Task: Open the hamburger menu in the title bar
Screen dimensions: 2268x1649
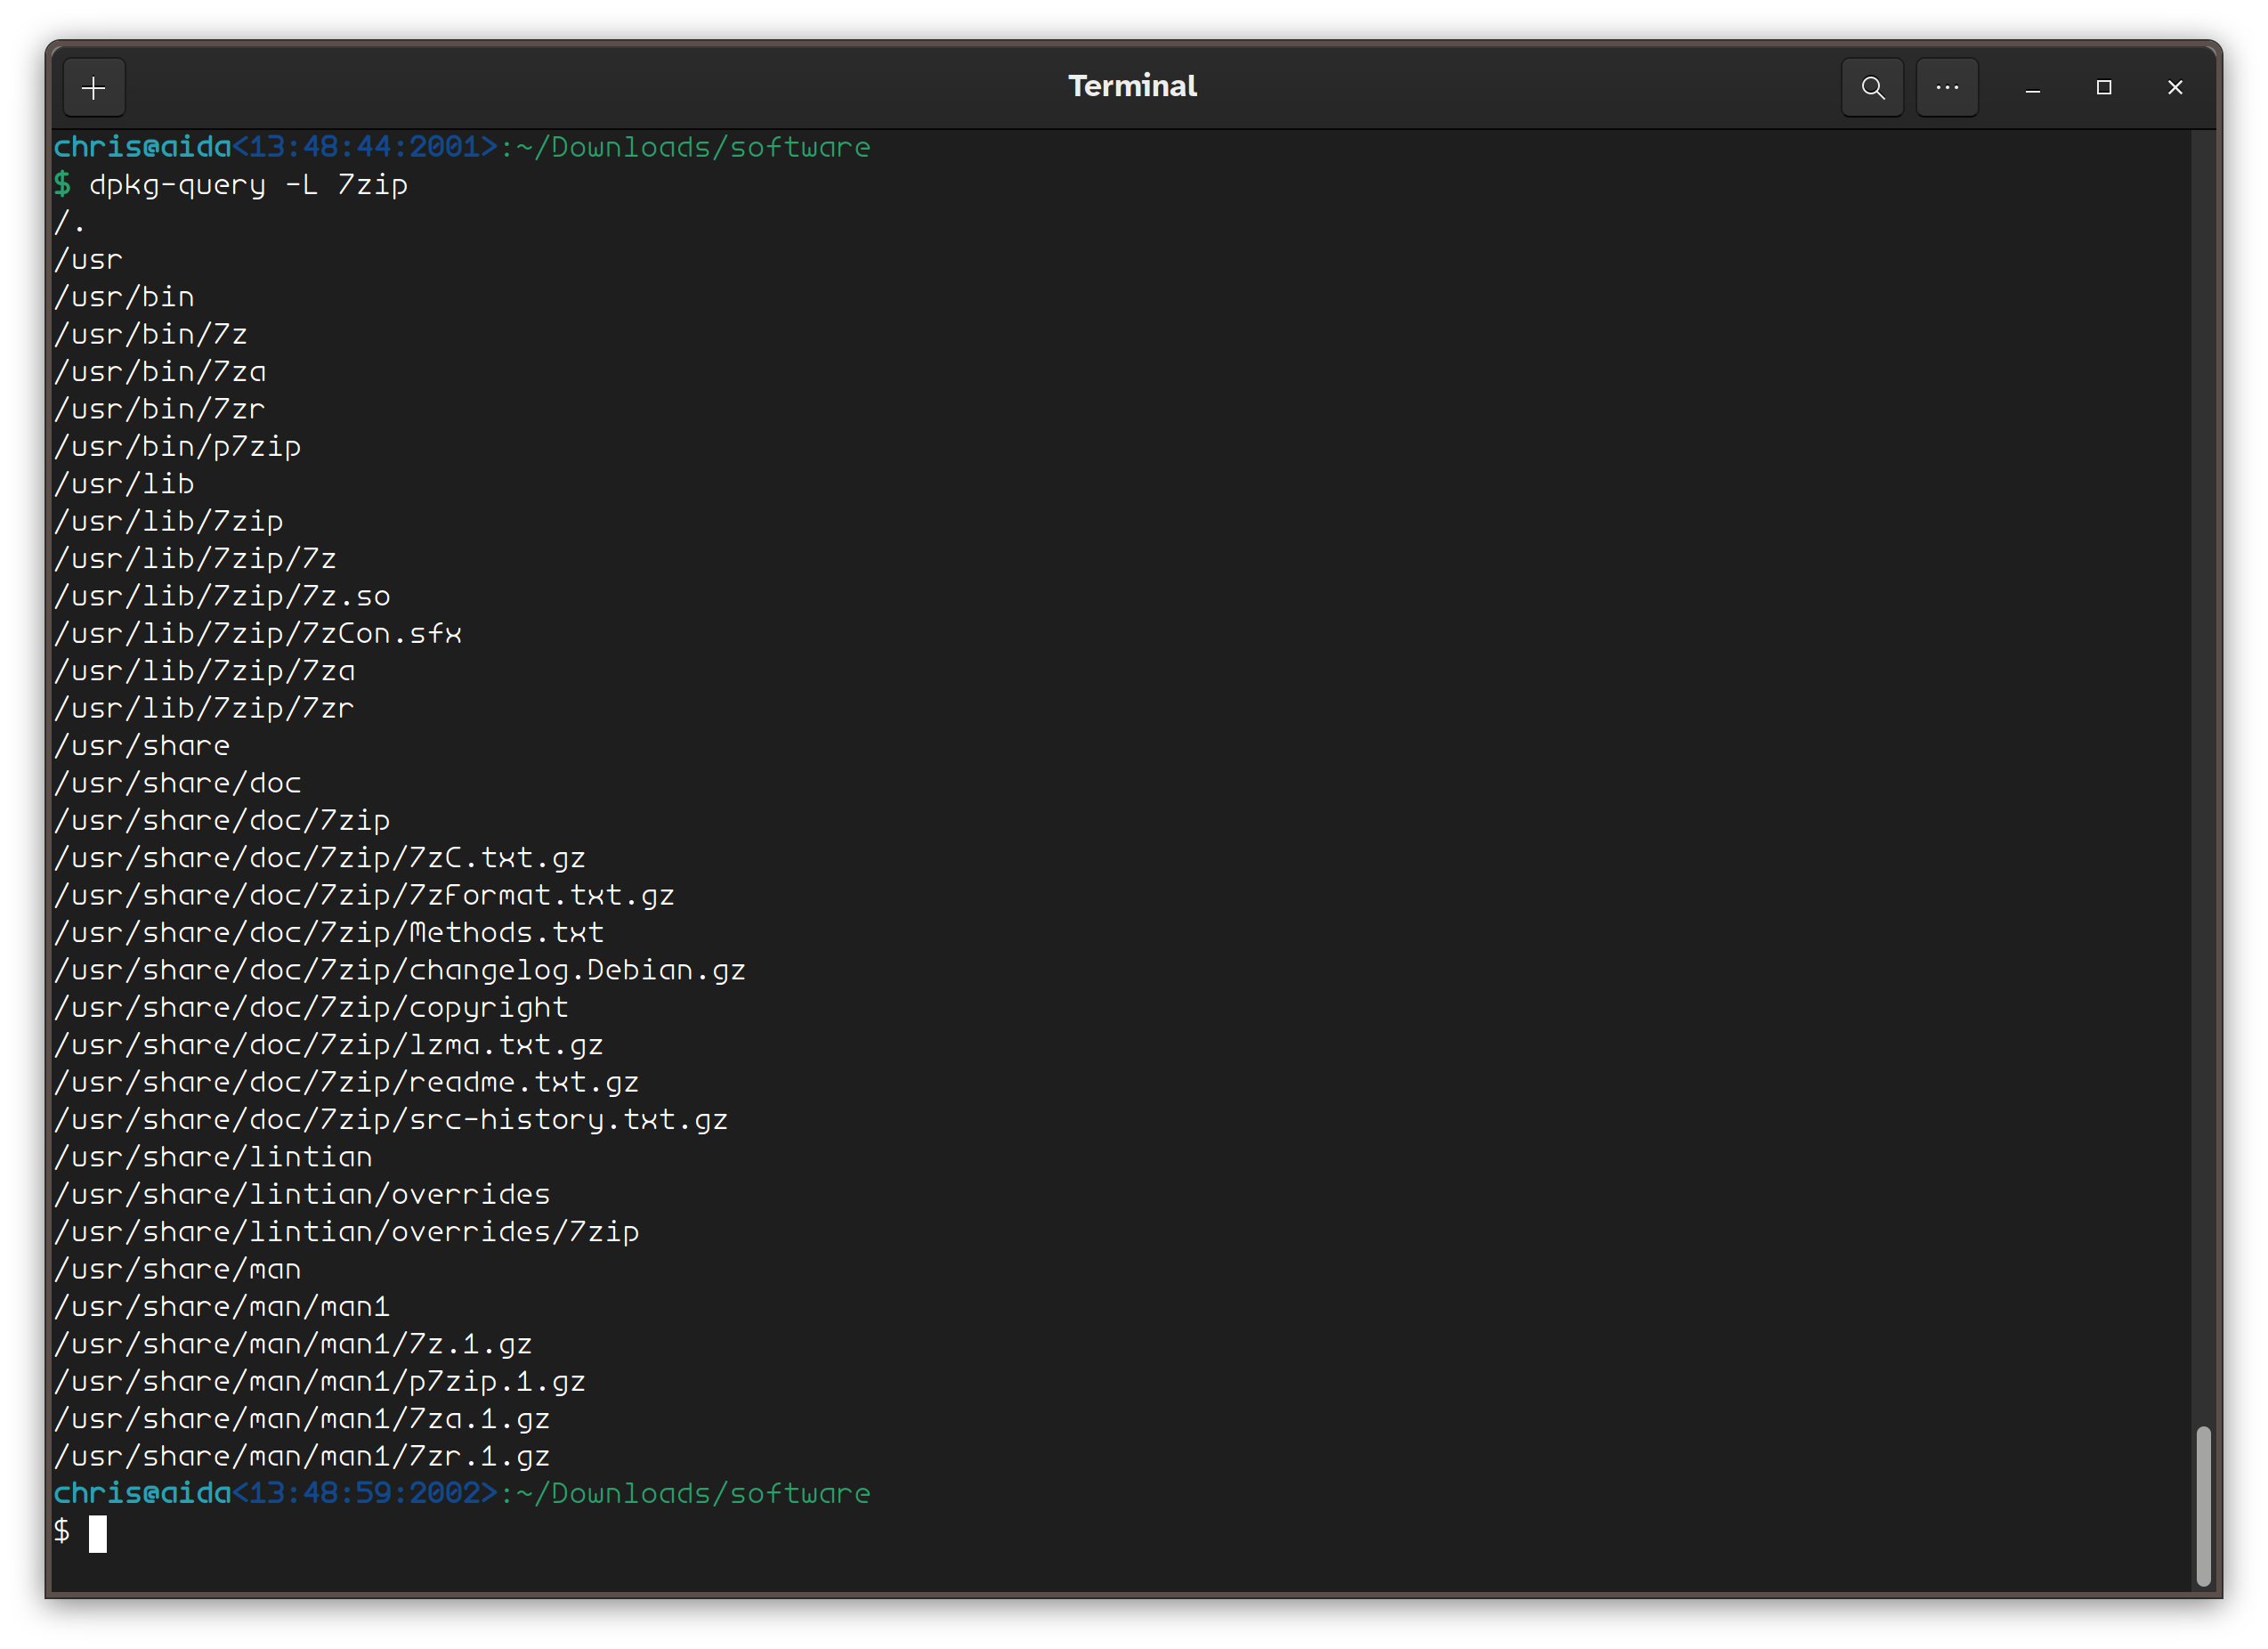Action: pos(1946,87)
